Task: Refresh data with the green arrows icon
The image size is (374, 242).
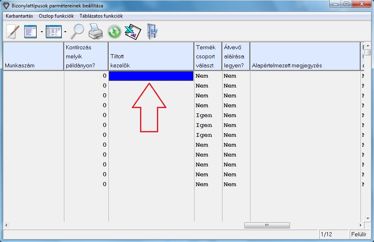Action: 114,32
